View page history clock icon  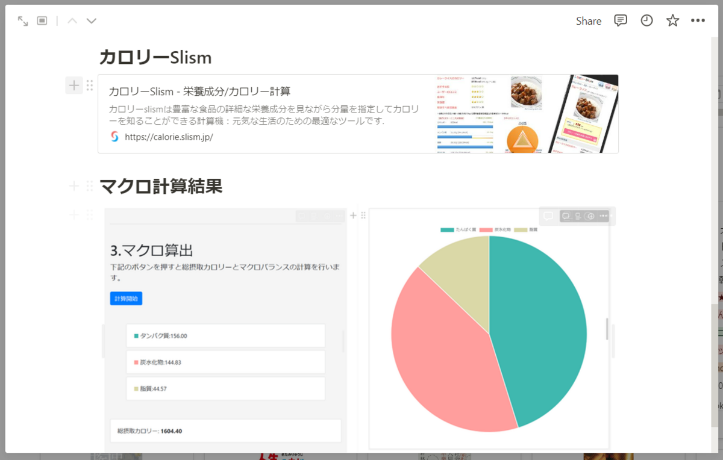pyautogui.click(x=646, y=20)
